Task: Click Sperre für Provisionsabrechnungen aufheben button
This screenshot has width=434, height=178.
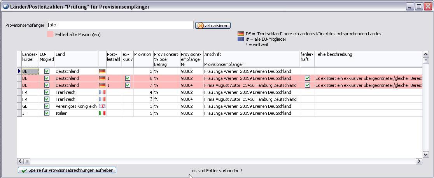Action: coord(67,170)
